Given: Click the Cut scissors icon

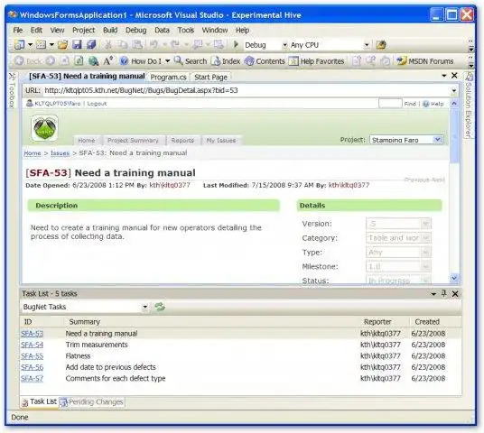Looking at the screenshot, I should coord(107,45).
